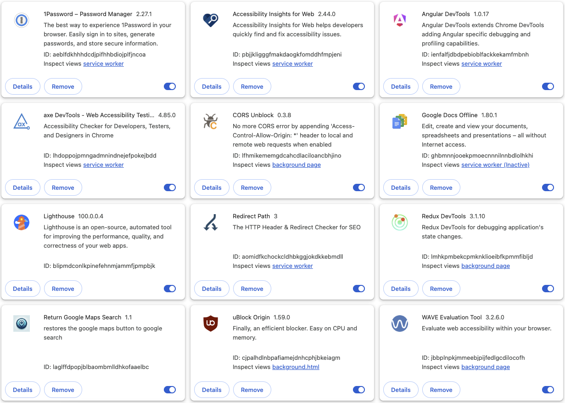
Task: Click the Return Google Maps Search icon
Action: point(22,324)
